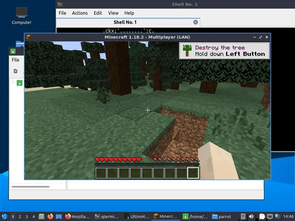
Task: Close the Minecraft window
Action: 266,37
